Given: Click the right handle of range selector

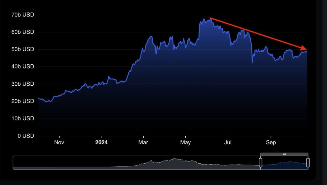Looking at the screenshot, I should (308, 162).
